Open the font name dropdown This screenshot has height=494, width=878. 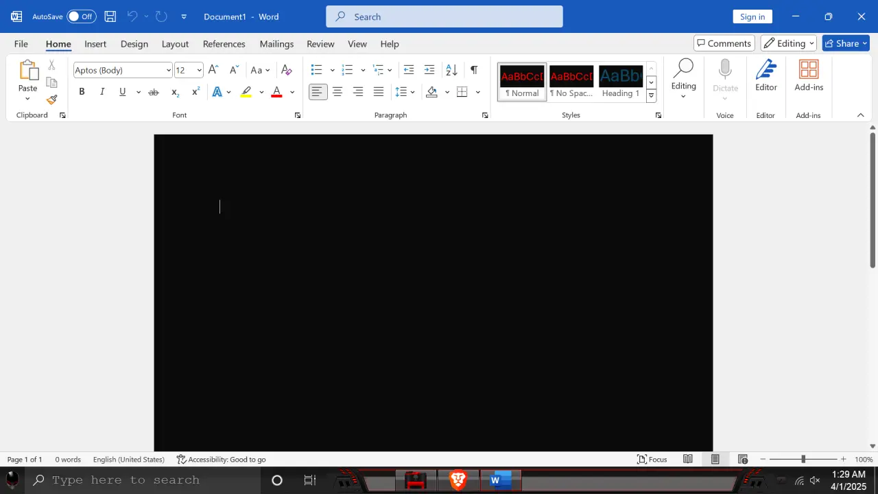[169, 70]
